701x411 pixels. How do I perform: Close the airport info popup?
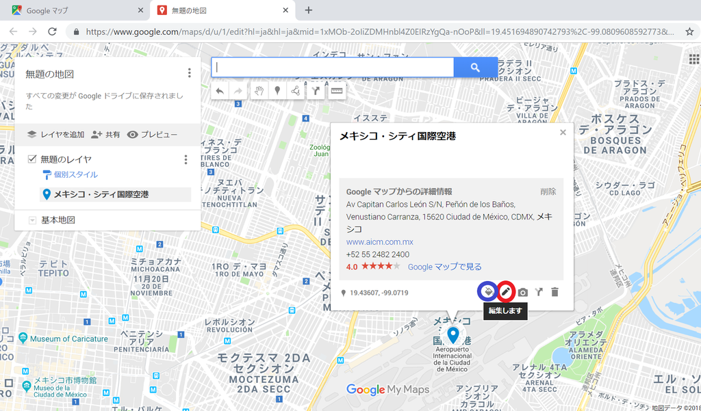point(563,132)
